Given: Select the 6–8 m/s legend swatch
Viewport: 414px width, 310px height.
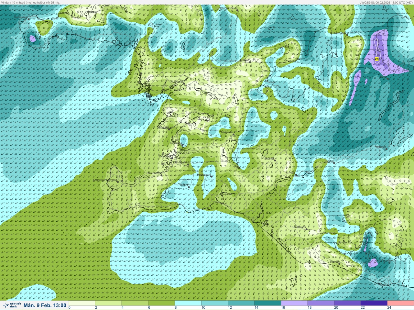Looking at the screenshot, I should point(162,303).
